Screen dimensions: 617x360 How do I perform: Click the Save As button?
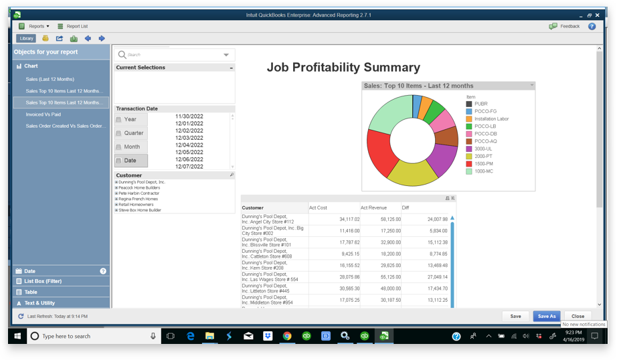547,316
